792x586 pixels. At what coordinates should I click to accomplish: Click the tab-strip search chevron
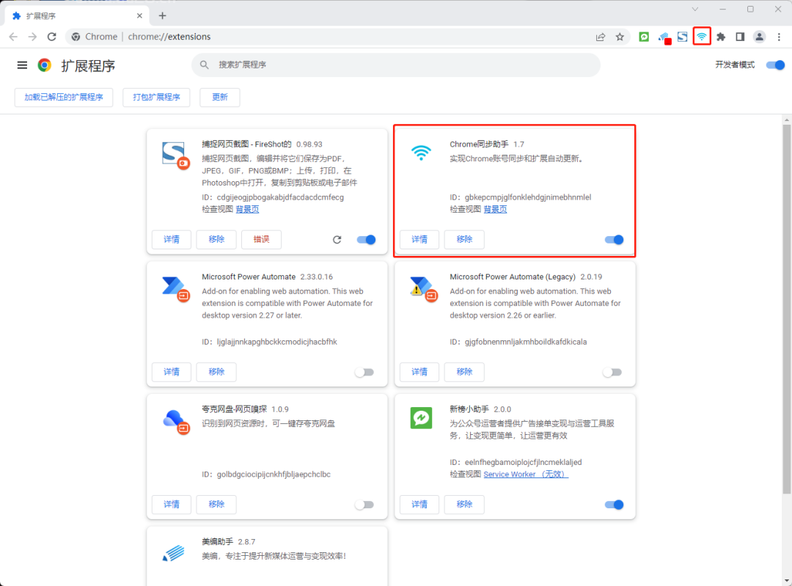point(695,9)
